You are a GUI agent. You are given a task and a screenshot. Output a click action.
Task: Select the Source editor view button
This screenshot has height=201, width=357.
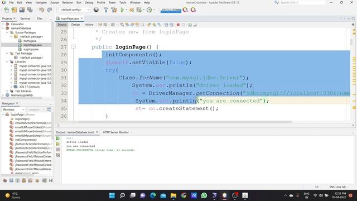click(x=62, y=25)
